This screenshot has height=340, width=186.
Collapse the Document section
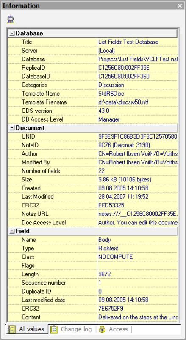[12, 128]
